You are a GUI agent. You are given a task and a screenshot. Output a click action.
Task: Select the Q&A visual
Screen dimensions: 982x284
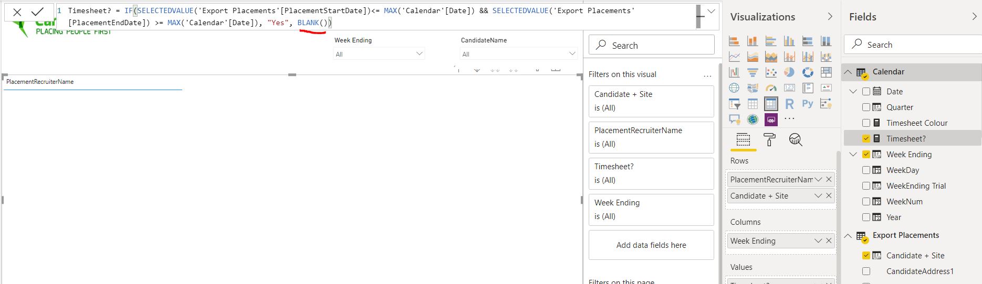734,119
